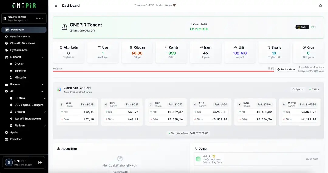Open Fiyat Güncelleme from sidebar
The height and width of the screenshot is (173, 328).
20,36
